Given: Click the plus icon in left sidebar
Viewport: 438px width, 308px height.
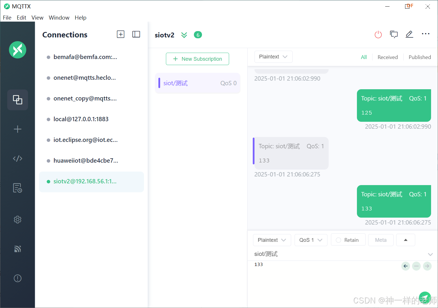Looking at the screenshot, I should (18, 129).
